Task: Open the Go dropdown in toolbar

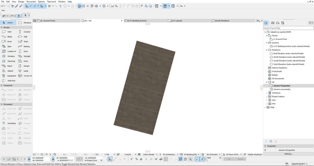Action: pos(183,6)
